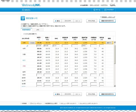136x112 pixels.
Task: Switch to the Memo tab
Action: 38,30
